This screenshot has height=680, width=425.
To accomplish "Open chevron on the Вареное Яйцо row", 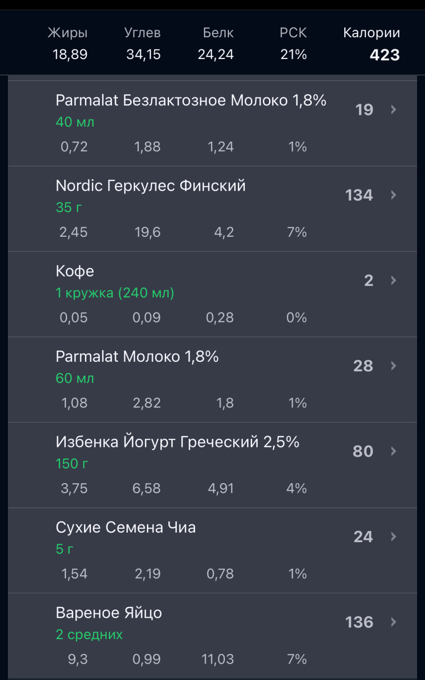I will [x=394, y=622].
